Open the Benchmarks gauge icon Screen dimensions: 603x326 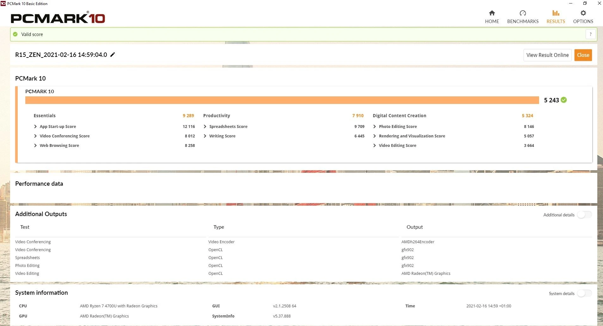pyautogui.click(x=523, y=13)
